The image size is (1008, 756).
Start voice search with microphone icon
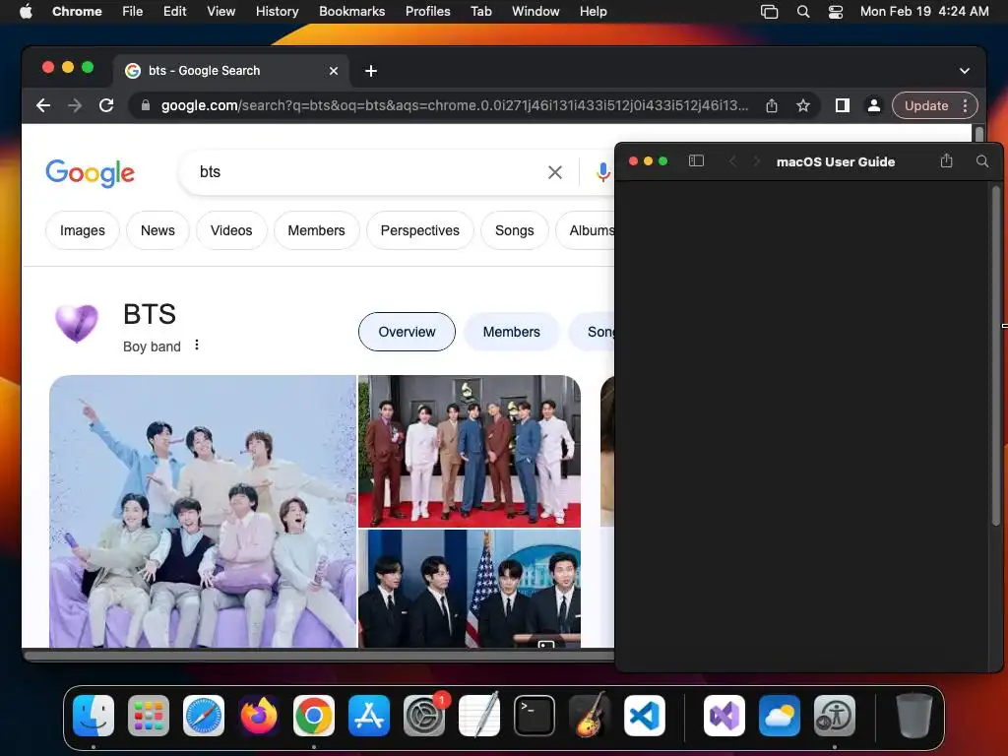[x=602, y=171]
